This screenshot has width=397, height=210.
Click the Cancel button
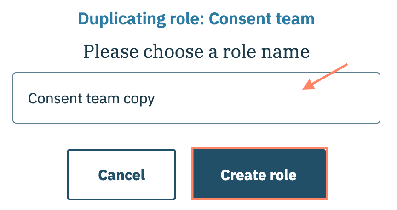[121, 175]
